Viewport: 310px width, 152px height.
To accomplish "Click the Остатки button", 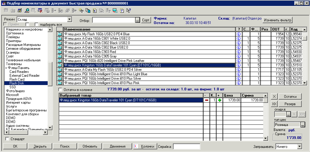I will pyautogui.click(x=290, y=97).
